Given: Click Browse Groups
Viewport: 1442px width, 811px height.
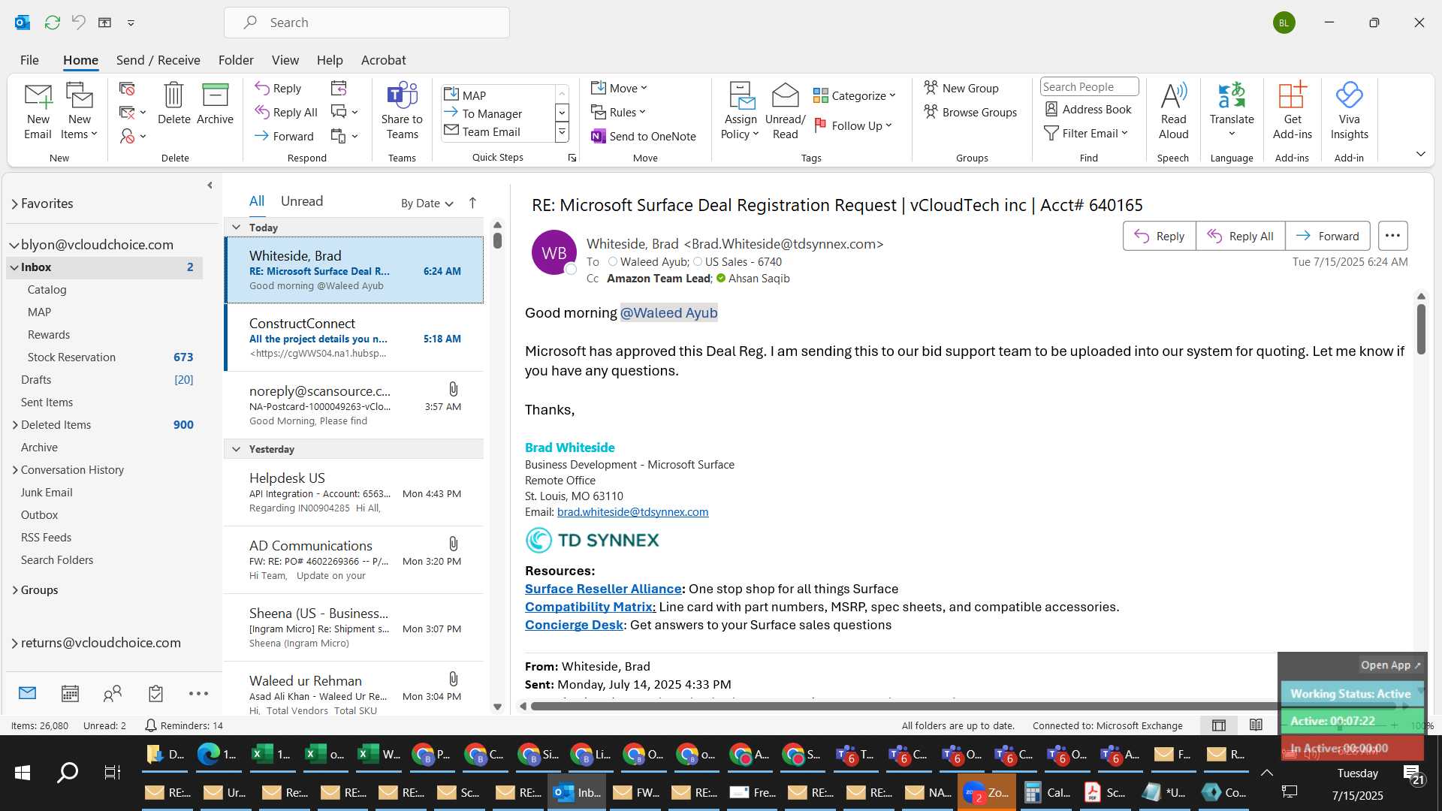Looking at the screenshot, I should [970, 112].
